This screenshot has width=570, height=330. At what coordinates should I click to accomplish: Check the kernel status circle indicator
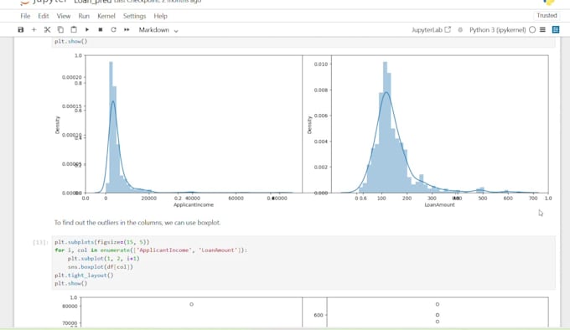[x=532, y=30]
